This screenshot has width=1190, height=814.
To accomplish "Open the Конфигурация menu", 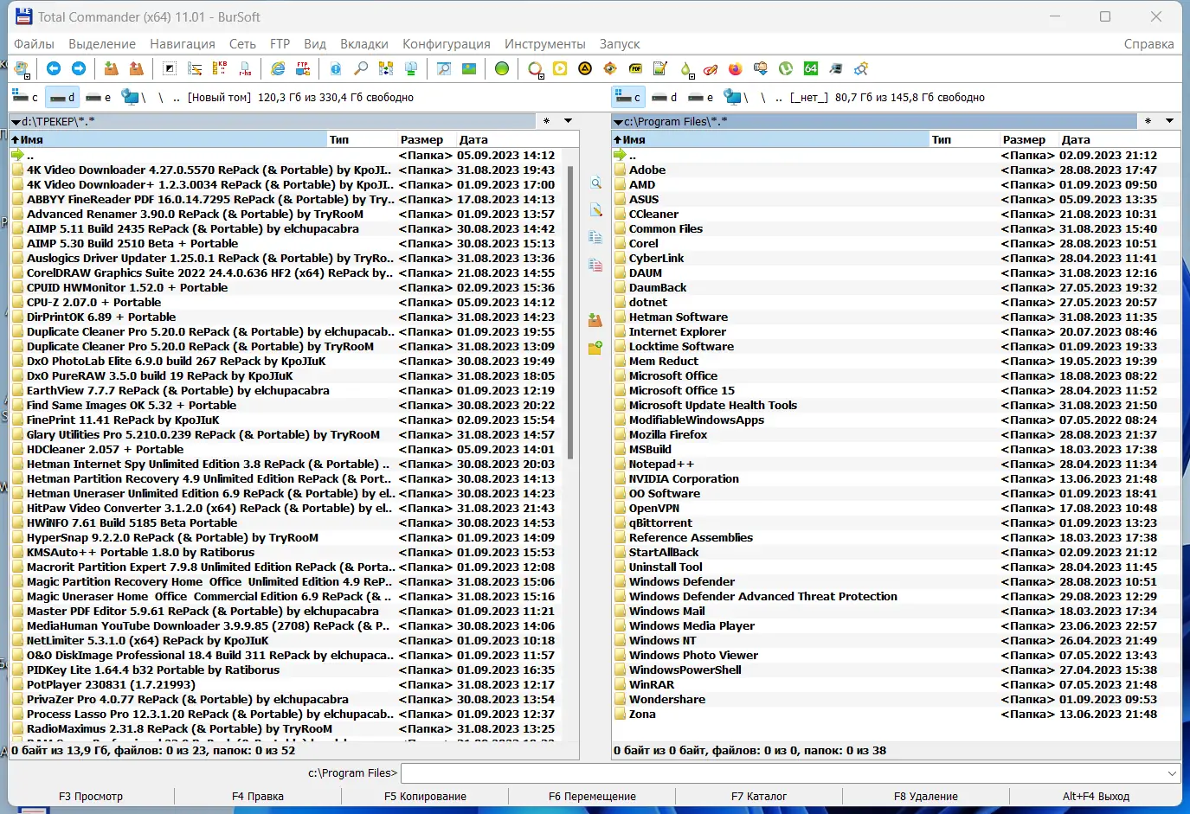I will 447,43.
